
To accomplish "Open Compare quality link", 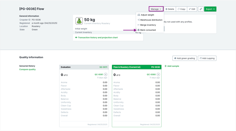I will [x=27, y=69].
